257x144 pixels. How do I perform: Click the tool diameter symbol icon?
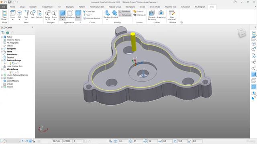click(175, 141)
